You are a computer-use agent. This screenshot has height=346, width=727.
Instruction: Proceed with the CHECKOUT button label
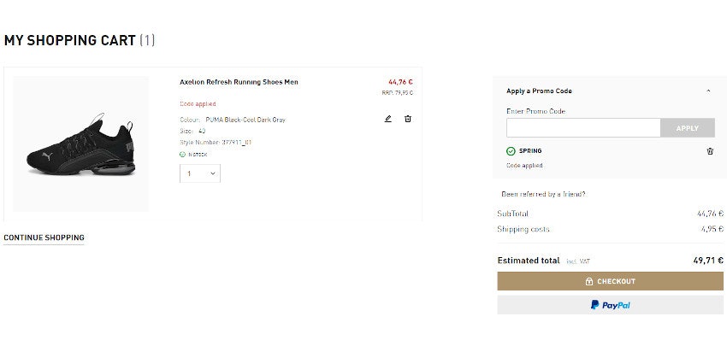click(x=616, y=281)
